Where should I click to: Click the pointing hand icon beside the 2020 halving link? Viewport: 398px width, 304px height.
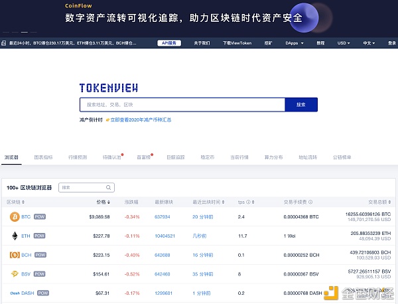coord(107,120)
